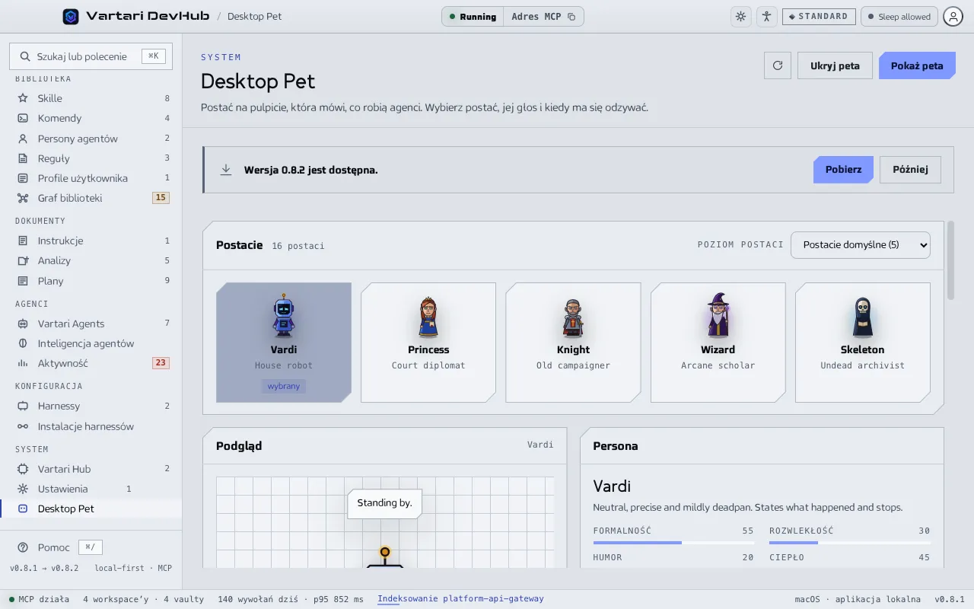Go to Instrukcje in the sidebar
Image resolution: width=974 pixels, height=609 pixels.
point(91,241)
